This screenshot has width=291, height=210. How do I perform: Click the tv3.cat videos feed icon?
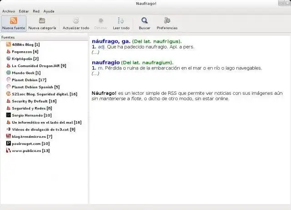pos(9,129)
